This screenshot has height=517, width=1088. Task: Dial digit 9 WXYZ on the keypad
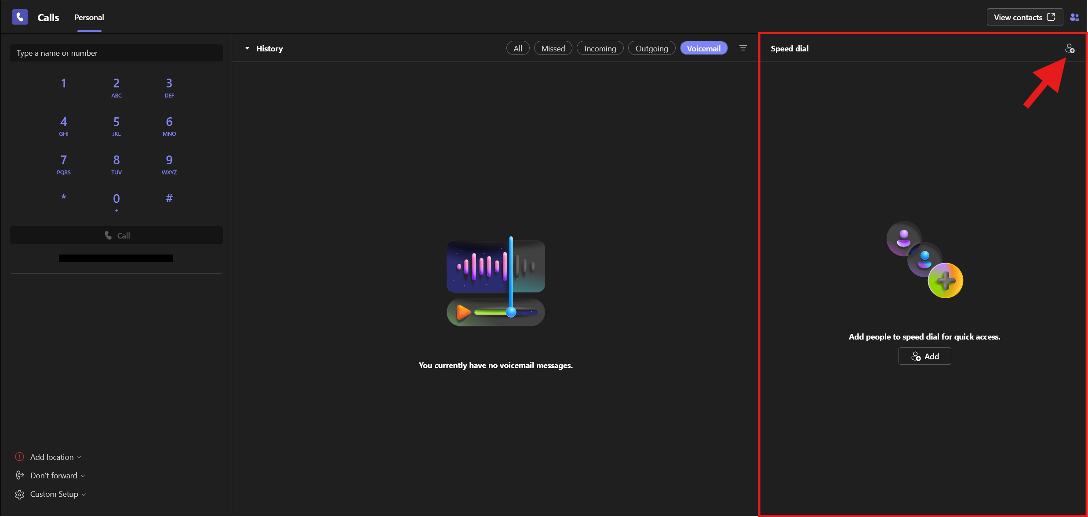[x=169, y=164]
